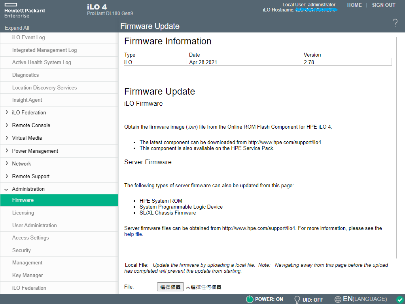Click the green health status checkmark
Screen dimensions: 405x304
399,300
